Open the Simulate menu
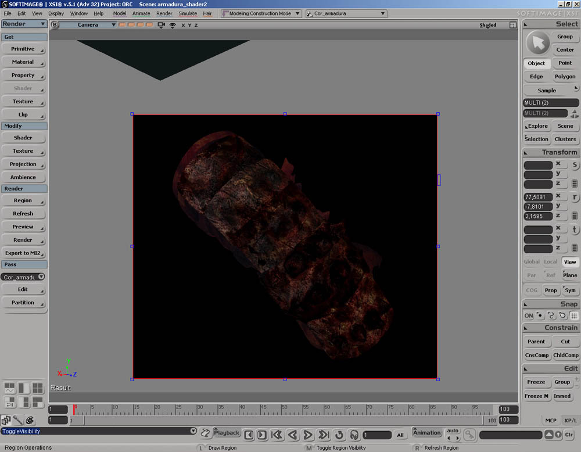The image size is (581, 452). (187, 13)
